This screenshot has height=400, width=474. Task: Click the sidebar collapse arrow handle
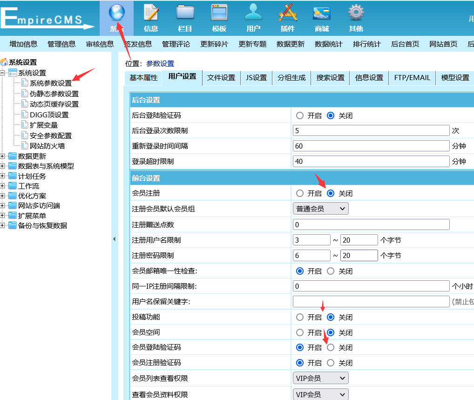pyautogui.click(x=114, y=239)
